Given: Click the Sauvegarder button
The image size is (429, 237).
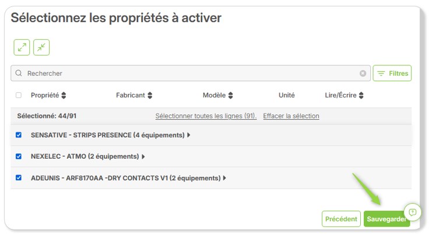Looking at the screenshot, I should 386,219.
